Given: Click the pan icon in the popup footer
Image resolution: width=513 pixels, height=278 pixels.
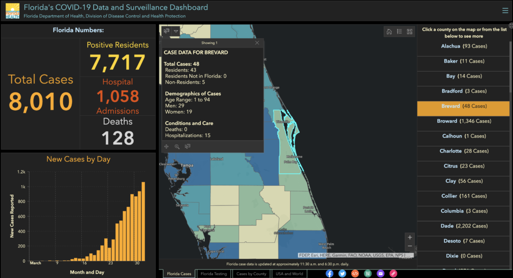Looking at the screenshot, I should tap(167, 147).
